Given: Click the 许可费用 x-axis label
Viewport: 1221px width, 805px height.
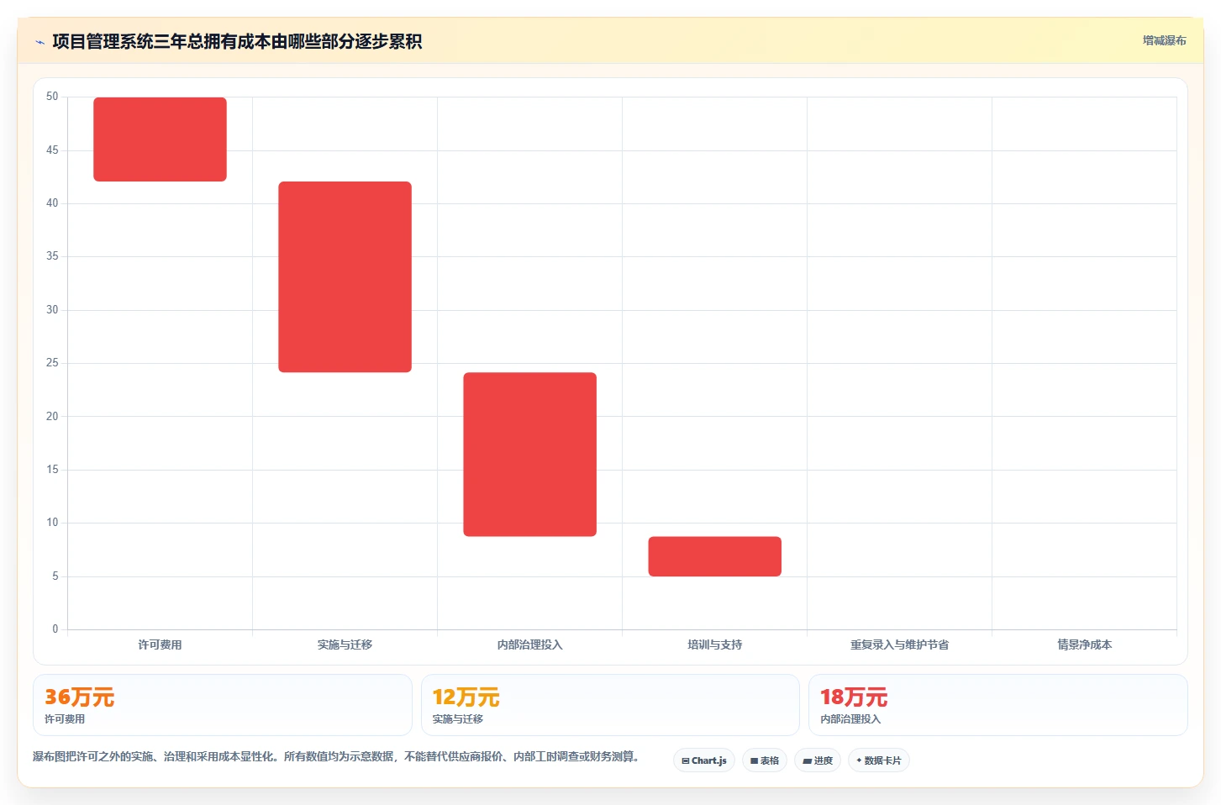Looking at the screenshot, I should [x=160, y=645].
